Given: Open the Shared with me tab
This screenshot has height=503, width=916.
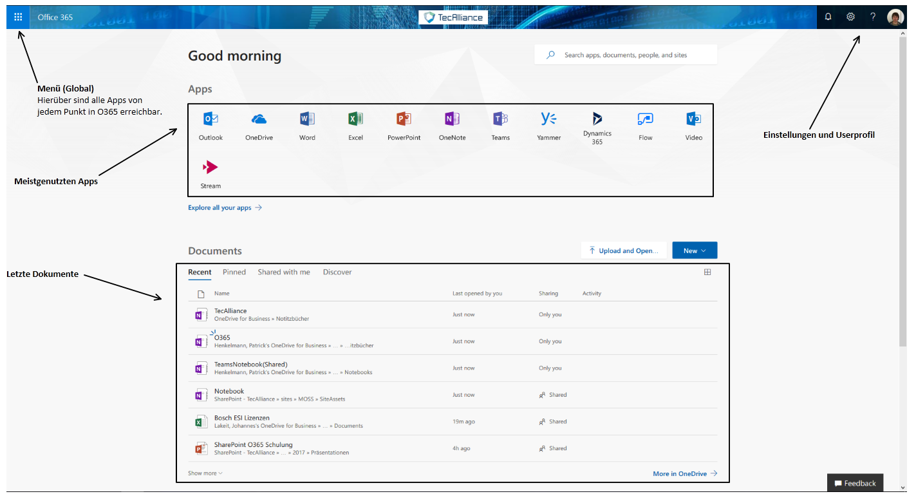Looking at the screenshot, I should point(284,272).
